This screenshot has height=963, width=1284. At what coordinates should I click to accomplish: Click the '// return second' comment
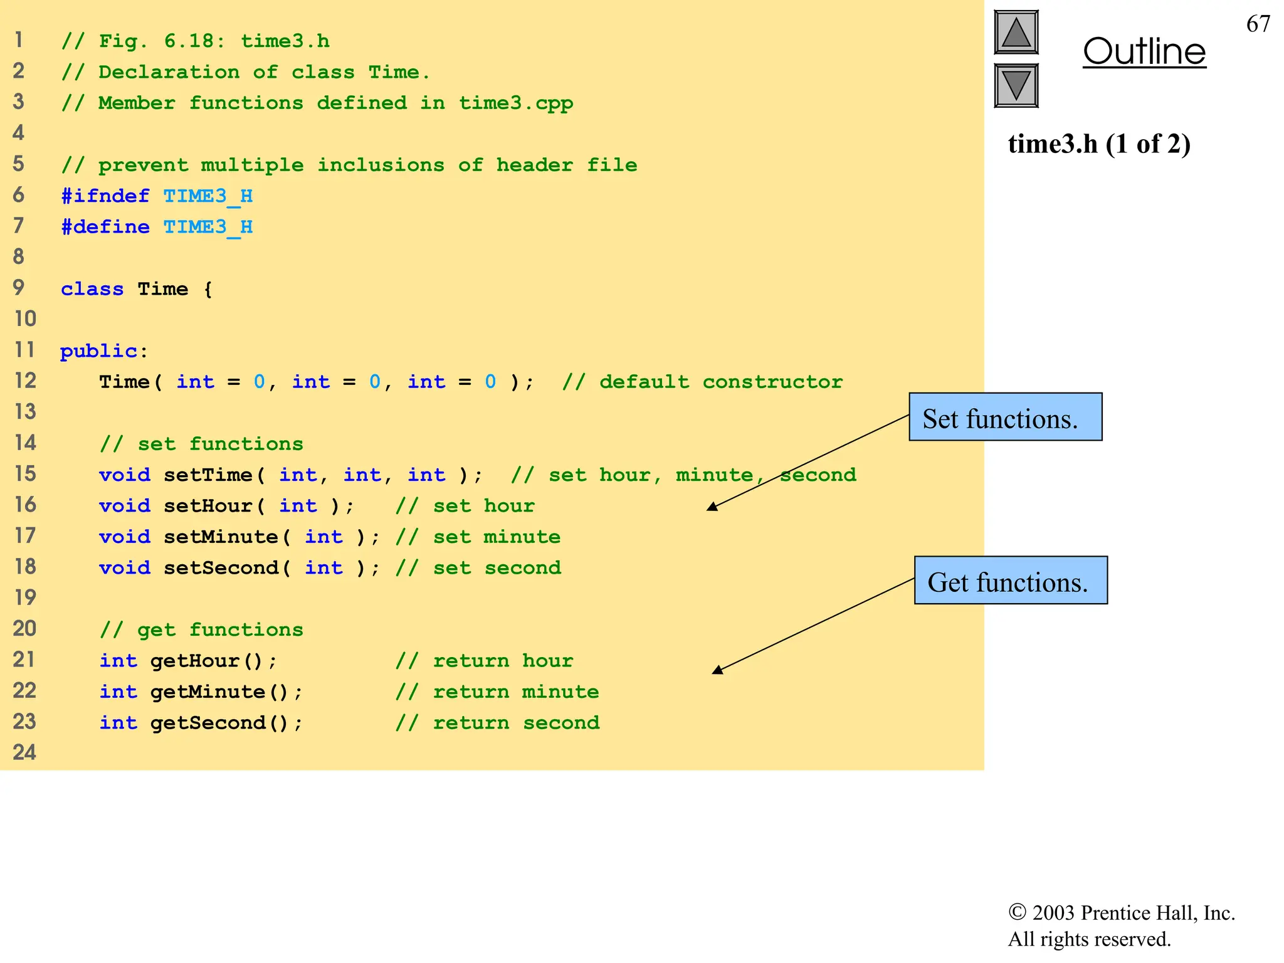click(497, 723)
